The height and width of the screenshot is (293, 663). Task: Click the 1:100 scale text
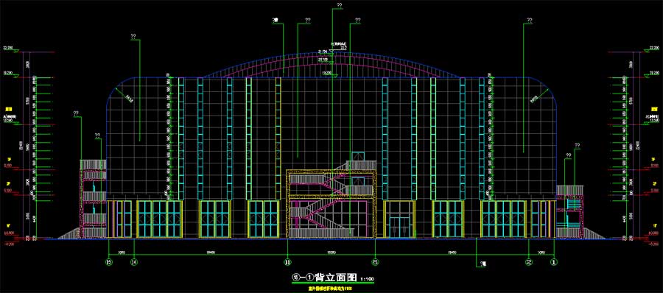tap(367, 280)
